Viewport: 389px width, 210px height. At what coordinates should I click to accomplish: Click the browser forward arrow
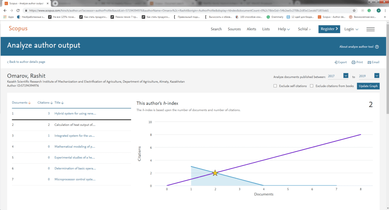point(11,10)
